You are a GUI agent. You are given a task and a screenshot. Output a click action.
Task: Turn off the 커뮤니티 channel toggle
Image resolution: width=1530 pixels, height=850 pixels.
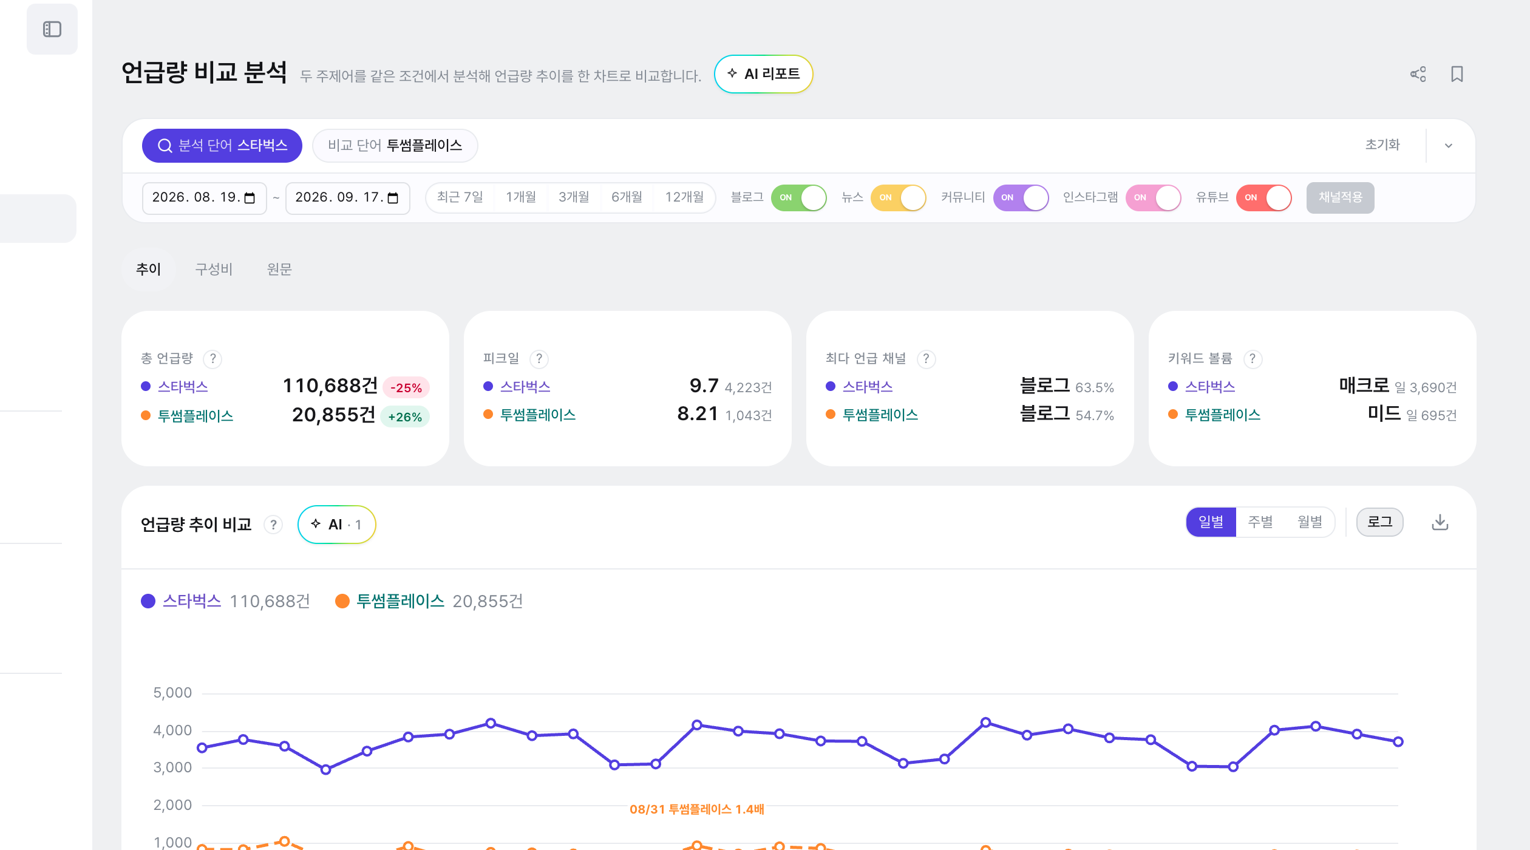coord(1021,197)
